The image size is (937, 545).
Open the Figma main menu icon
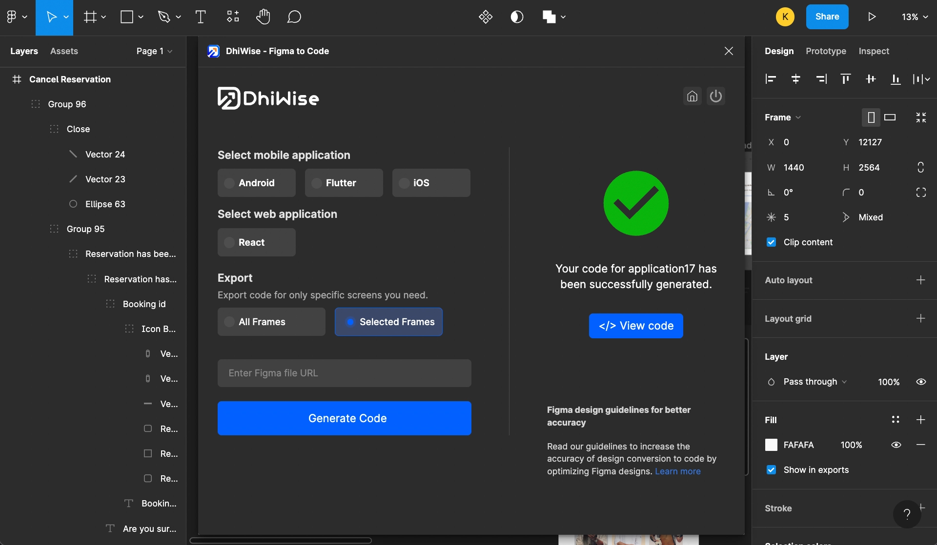coord(12,17)
